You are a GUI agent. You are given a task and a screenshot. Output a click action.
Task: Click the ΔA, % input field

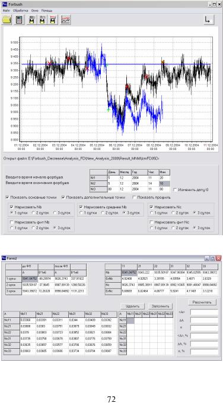coord(204,344)
